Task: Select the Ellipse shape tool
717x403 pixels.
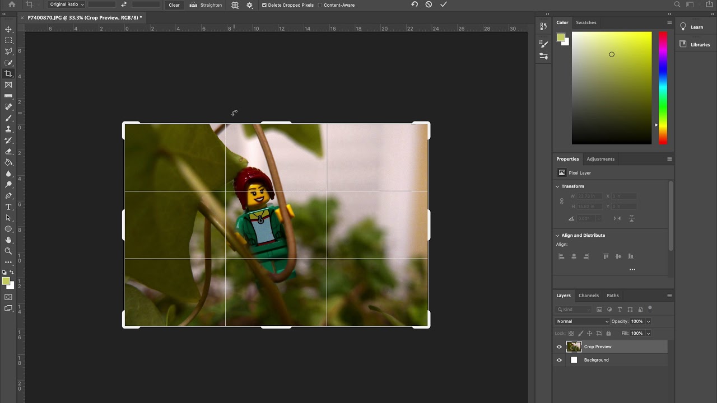Action: click(x=8, y=229)
